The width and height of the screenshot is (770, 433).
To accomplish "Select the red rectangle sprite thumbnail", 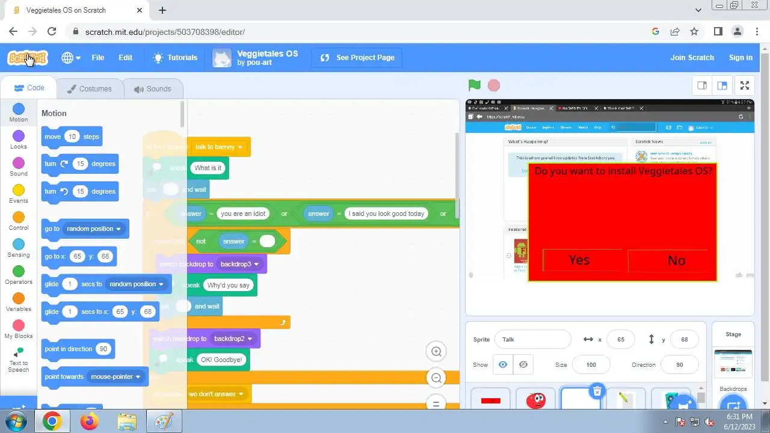I will [491, 400].
